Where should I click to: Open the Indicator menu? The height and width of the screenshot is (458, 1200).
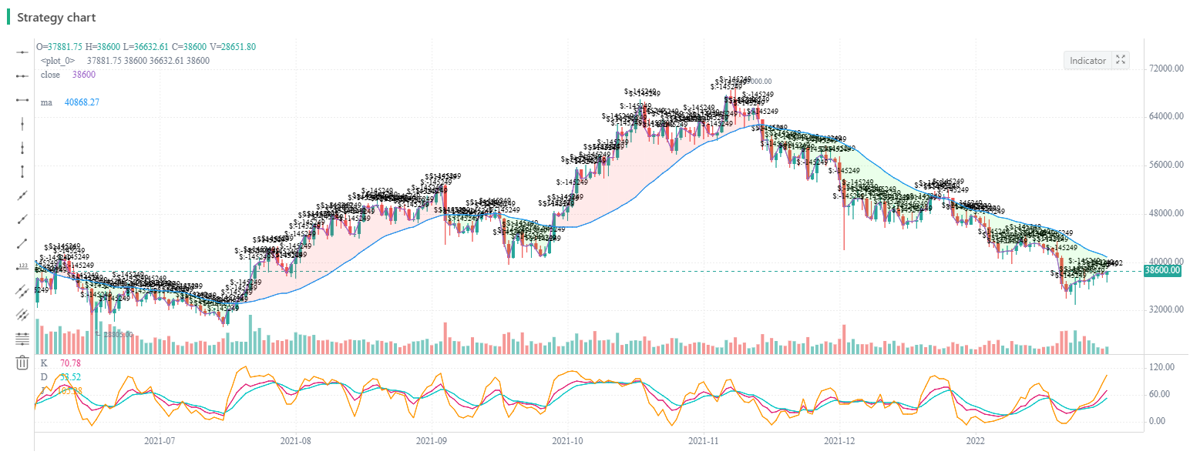click(1087, 61)
